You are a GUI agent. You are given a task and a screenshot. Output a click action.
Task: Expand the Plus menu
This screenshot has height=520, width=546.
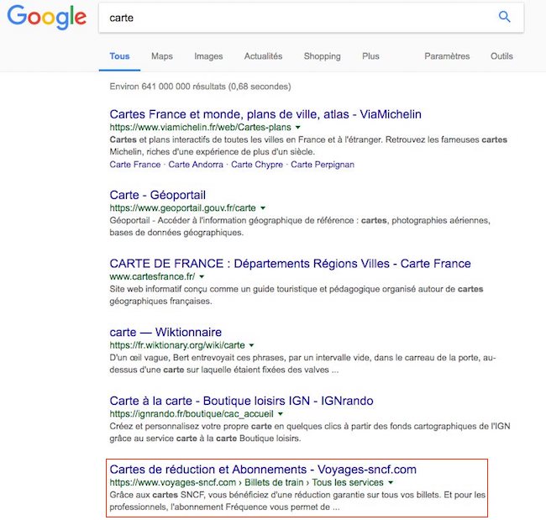point(370,56)
